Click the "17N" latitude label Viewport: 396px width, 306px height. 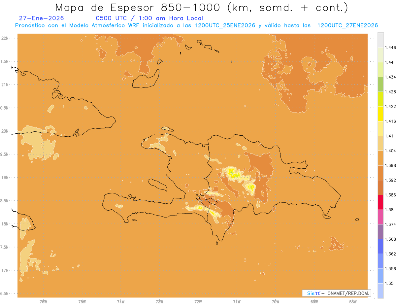click(5, 270)
